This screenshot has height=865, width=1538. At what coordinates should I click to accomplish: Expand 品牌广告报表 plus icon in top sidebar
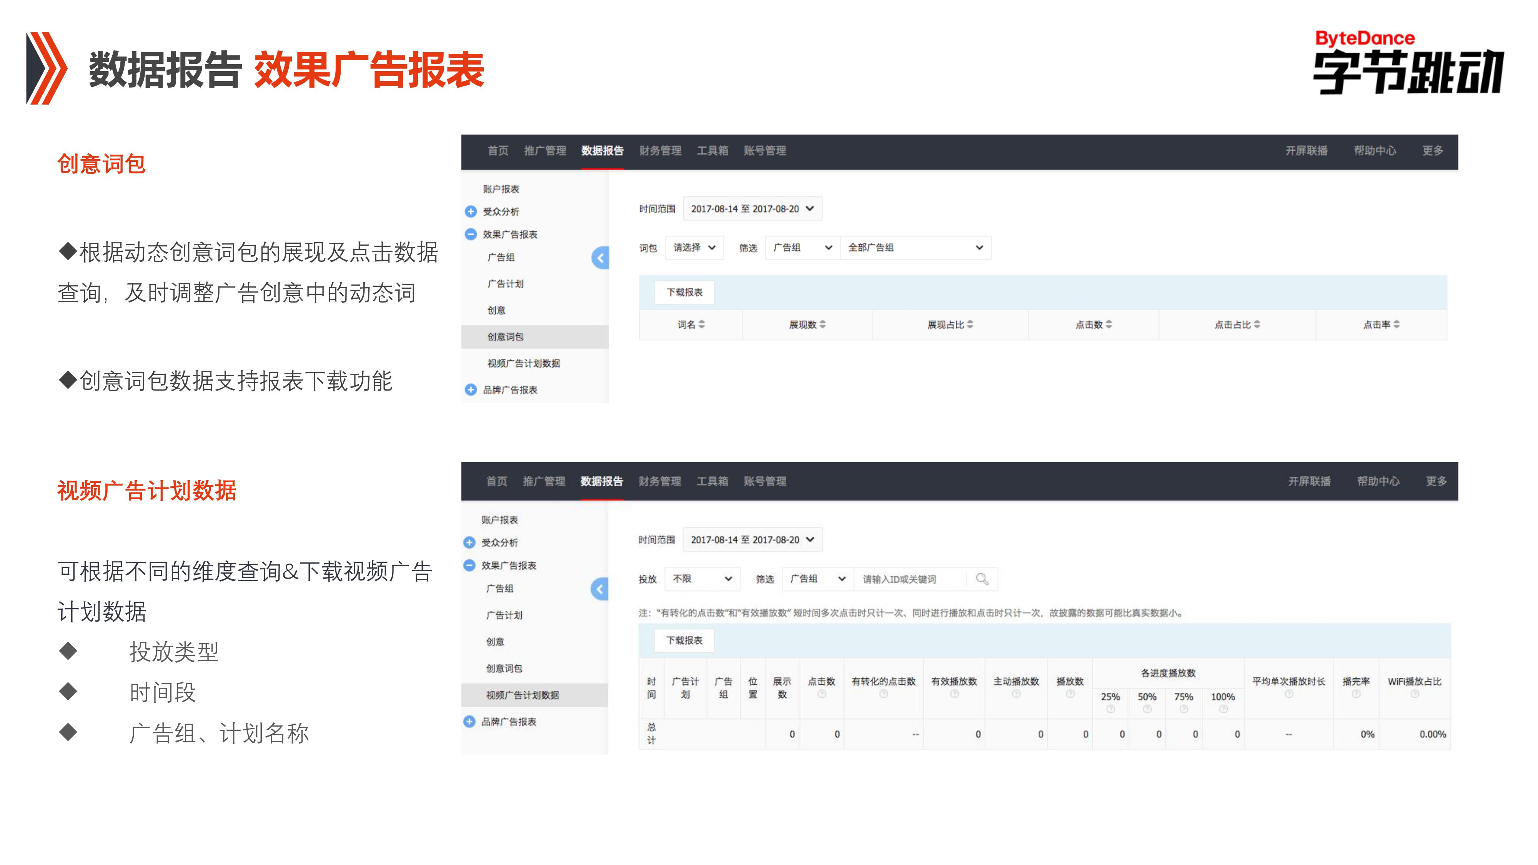(471, 390)
